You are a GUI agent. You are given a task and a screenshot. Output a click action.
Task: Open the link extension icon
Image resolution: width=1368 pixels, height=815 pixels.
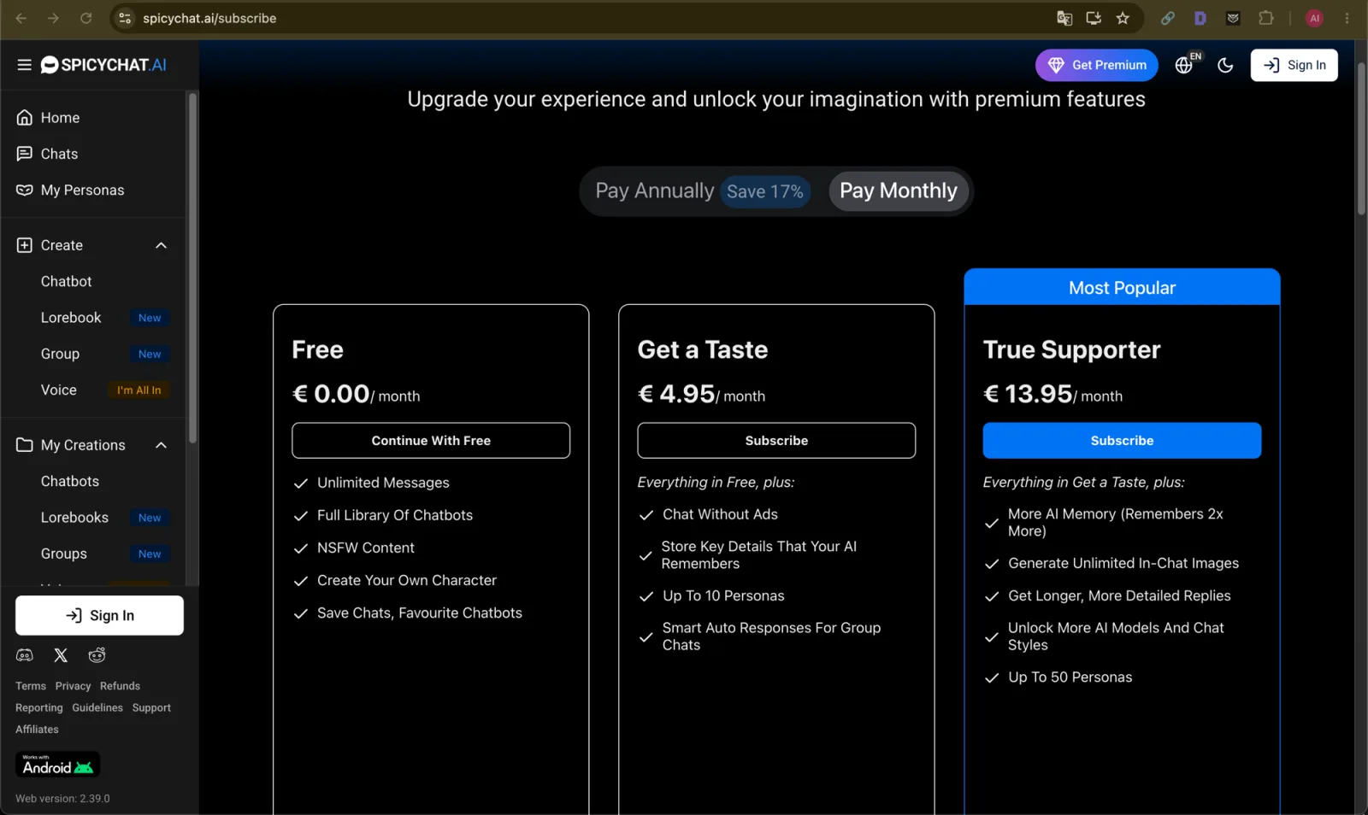point(1167,18)
